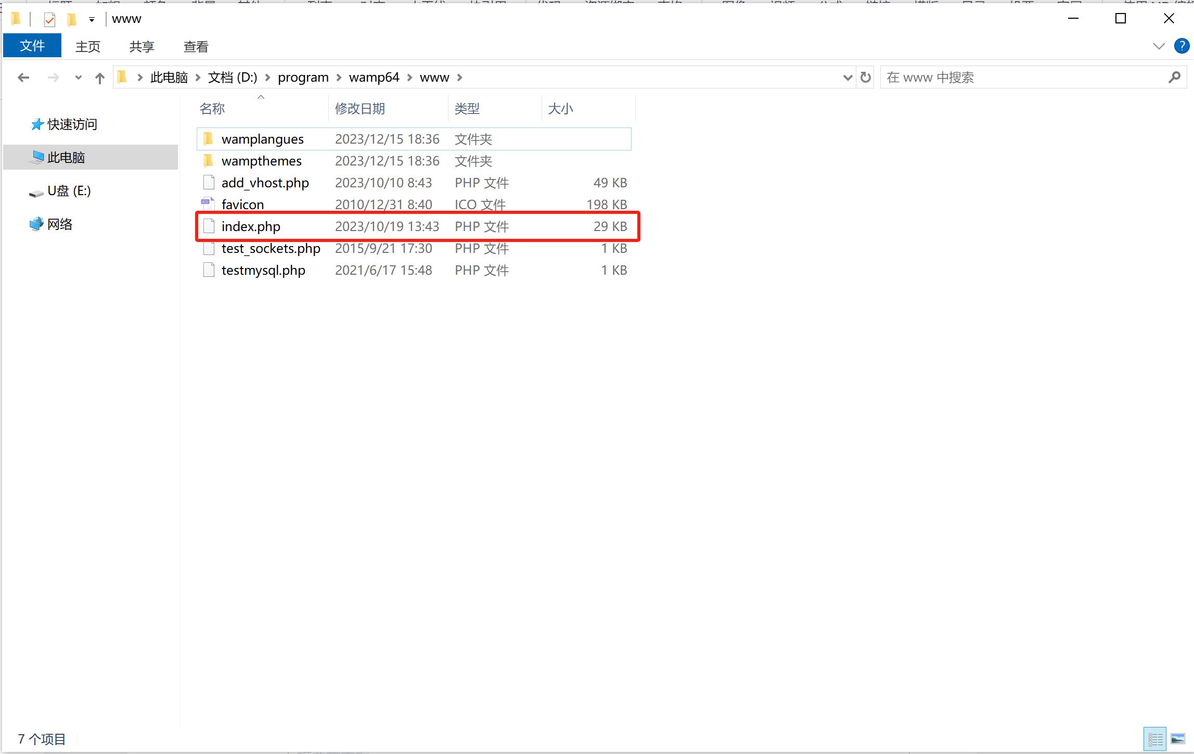
Task: Click the 快速访问 star icon
Action: tap(36, 124)
